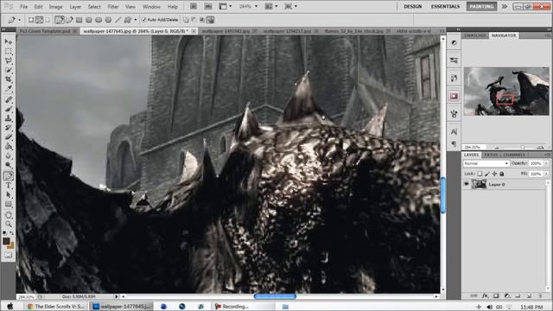Screen dimensions: 553x311
Task: Select the Brush tool
Action: (9, 109)
